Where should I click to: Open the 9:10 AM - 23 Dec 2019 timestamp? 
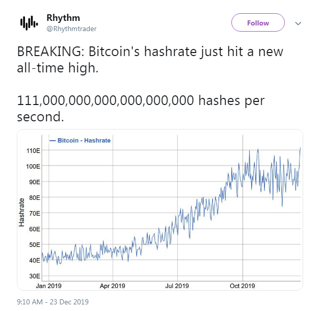click(52, 302)
